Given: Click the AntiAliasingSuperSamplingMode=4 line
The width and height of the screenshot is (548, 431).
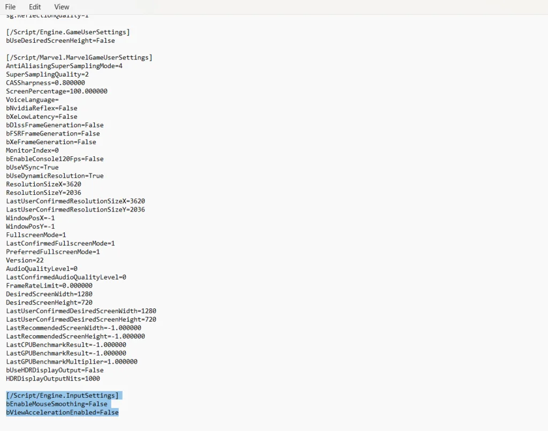Looking at the screenshot, I should click(x=64, y=66).
